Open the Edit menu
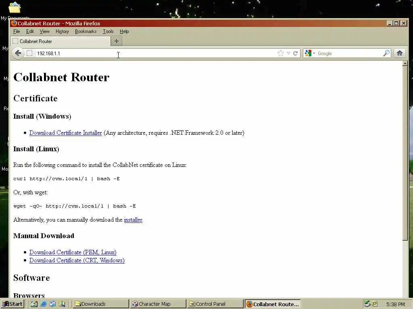This screenshot has height=309, width=413. coord(30,31)
